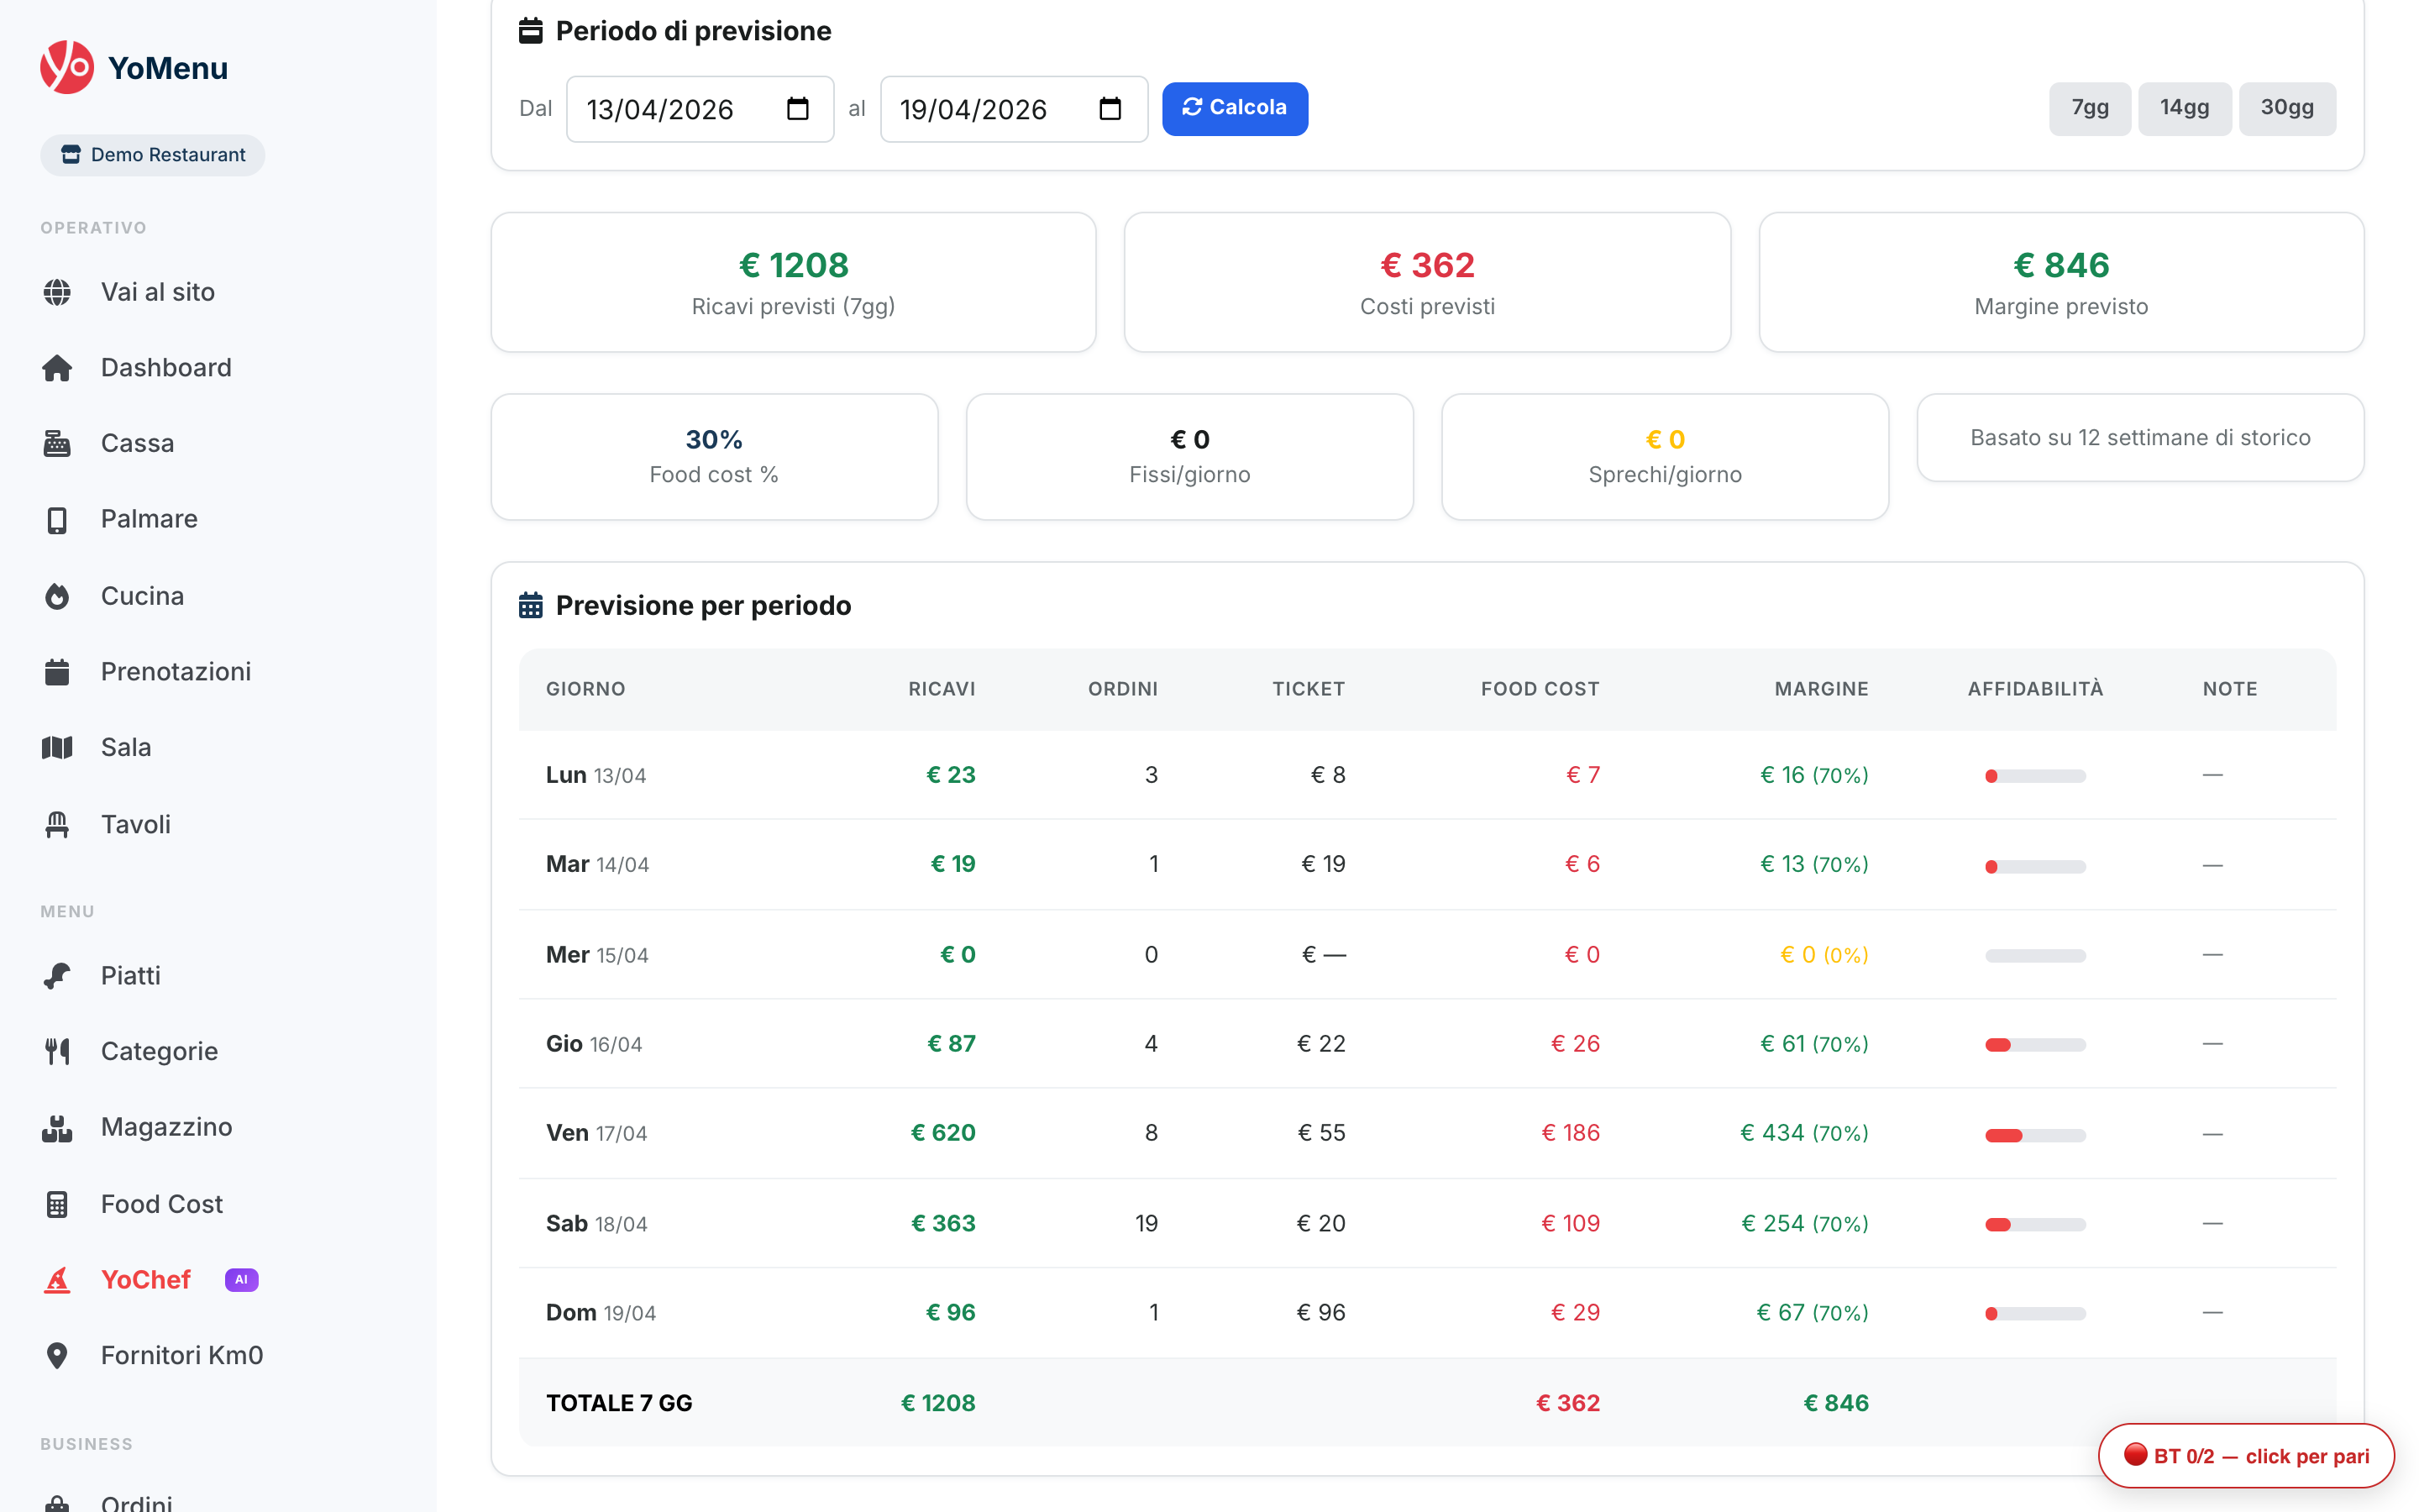Click the Food Cost calculator icon
2419x1512 pixels.
click(x=57, y=1204)
